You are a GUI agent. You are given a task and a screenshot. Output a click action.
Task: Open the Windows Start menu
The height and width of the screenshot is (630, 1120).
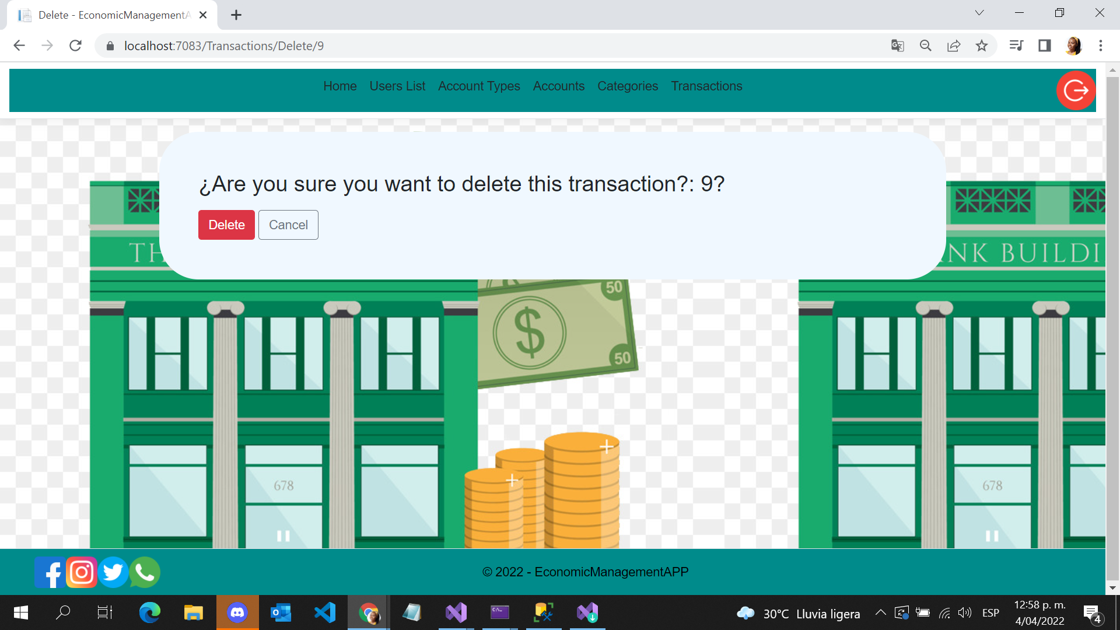20,612
